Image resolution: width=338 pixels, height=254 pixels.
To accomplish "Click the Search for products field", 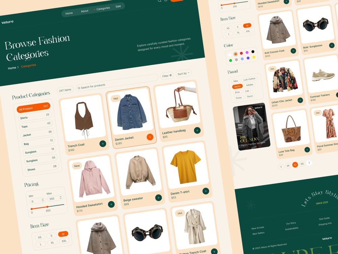I will (x=117, y=83).
